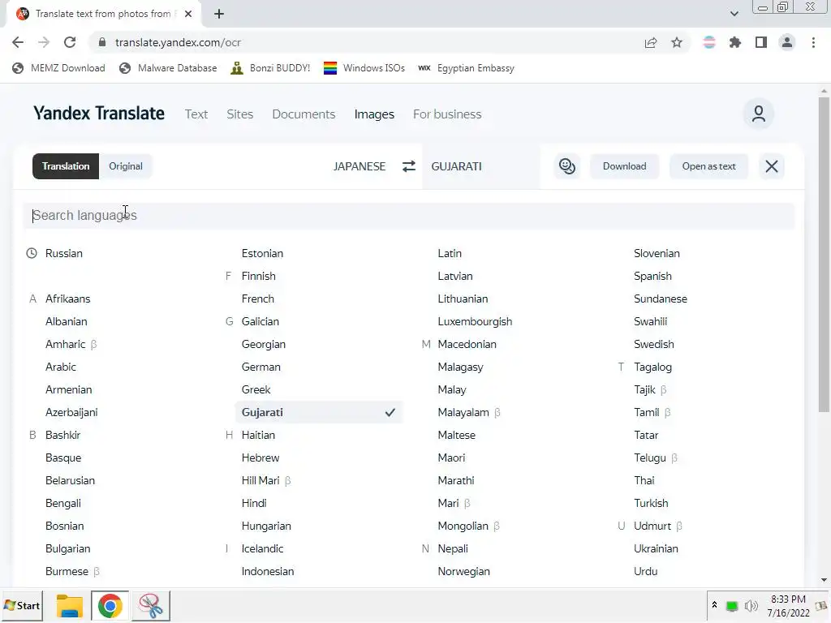Toggle Chrome side panel icon
The image size is (831, 623).
[x=761, y=42]
